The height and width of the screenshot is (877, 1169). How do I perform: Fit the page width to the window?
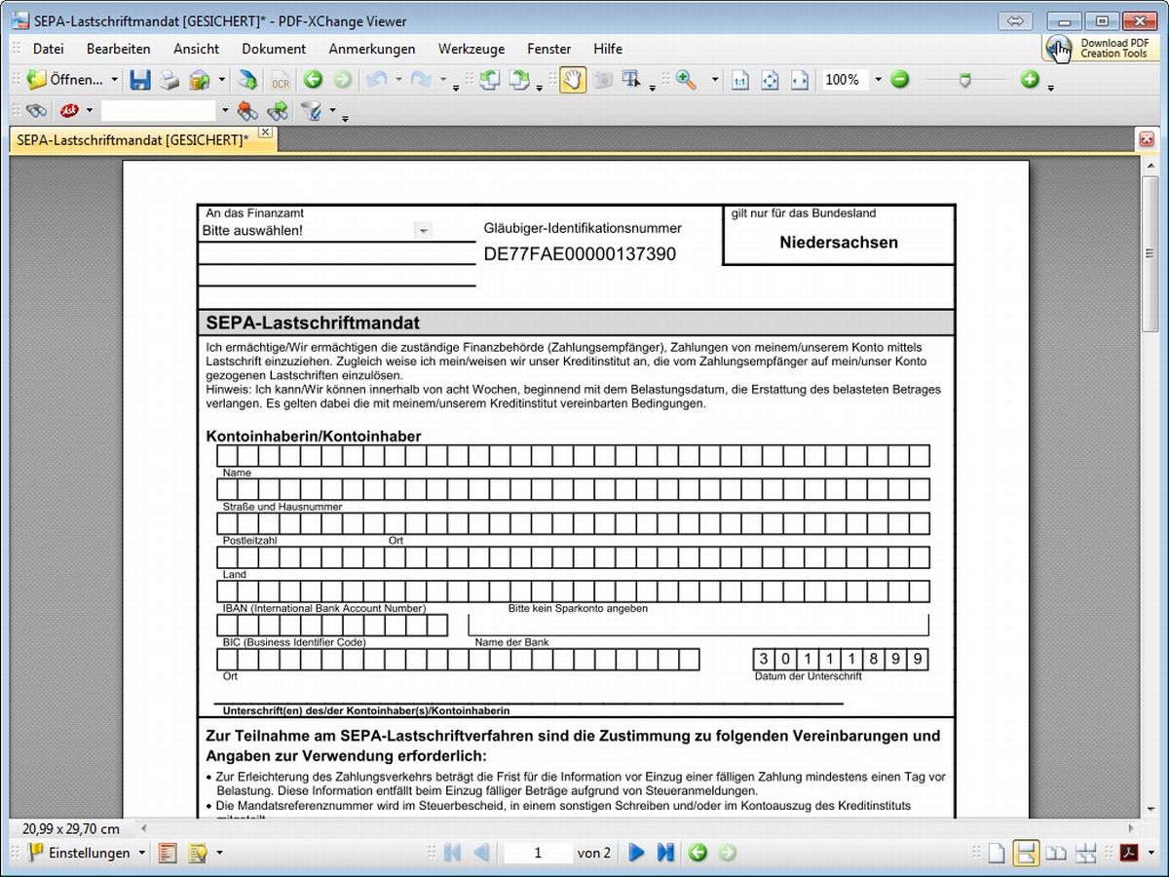pos(800,80)
